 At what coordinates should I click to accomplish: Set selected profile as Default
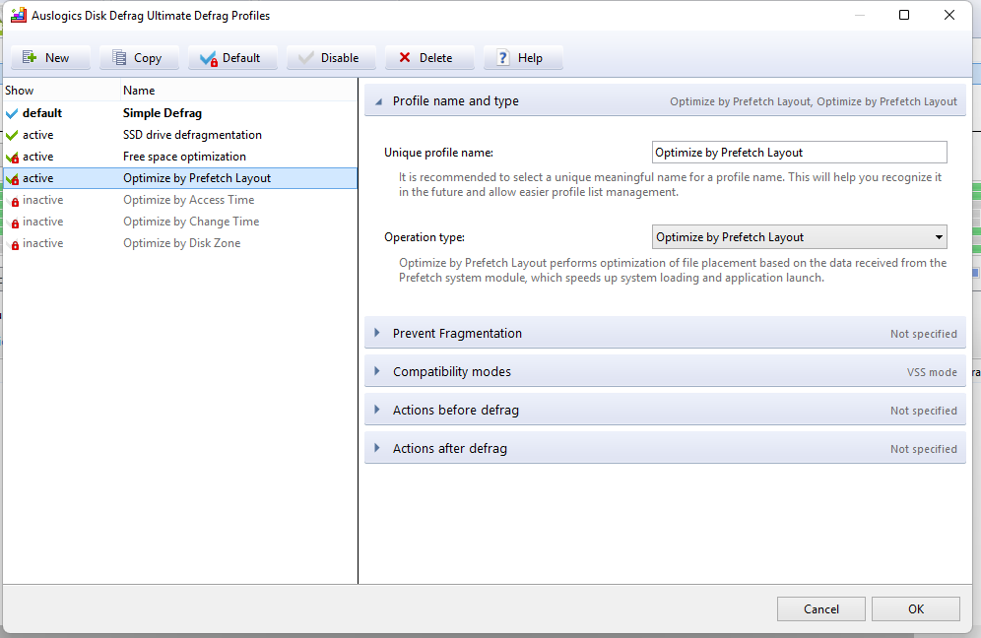coord(232,57)
